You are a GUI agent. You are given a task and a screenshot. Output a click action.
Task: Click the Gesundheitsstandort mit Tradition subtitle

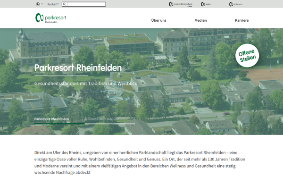click(x=86, y=84)
